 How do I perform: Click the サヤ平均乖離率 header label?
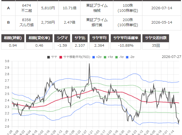pyautogui.click(x=126, y=38)
